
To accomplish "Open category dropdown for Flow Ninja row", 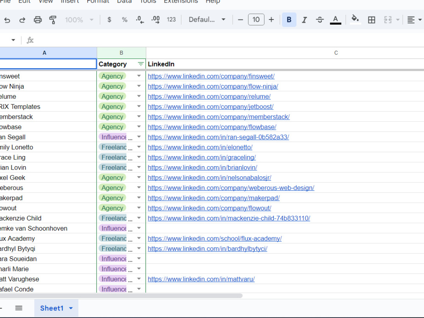I will tap(139, 86).
